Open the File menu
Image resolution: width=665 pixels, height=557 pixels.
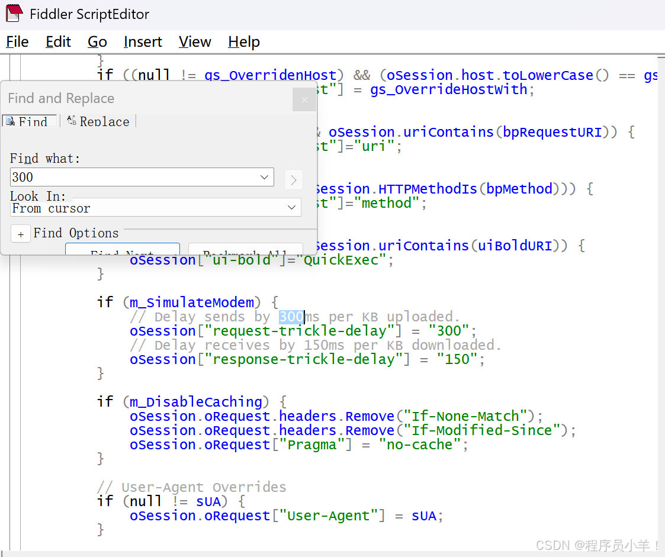[17, 42]
